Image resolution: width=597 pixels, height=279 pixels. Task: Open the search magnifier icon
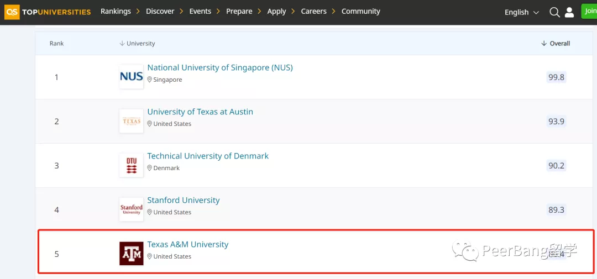click(554, 12)
